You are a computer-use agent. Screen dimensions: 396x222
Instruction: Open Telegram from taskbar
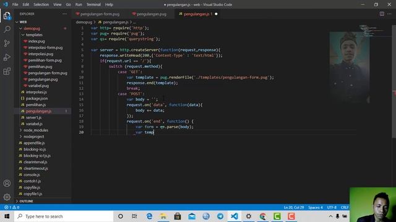220,216
